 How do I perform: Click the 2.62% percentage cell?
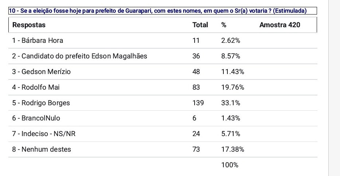231,41
